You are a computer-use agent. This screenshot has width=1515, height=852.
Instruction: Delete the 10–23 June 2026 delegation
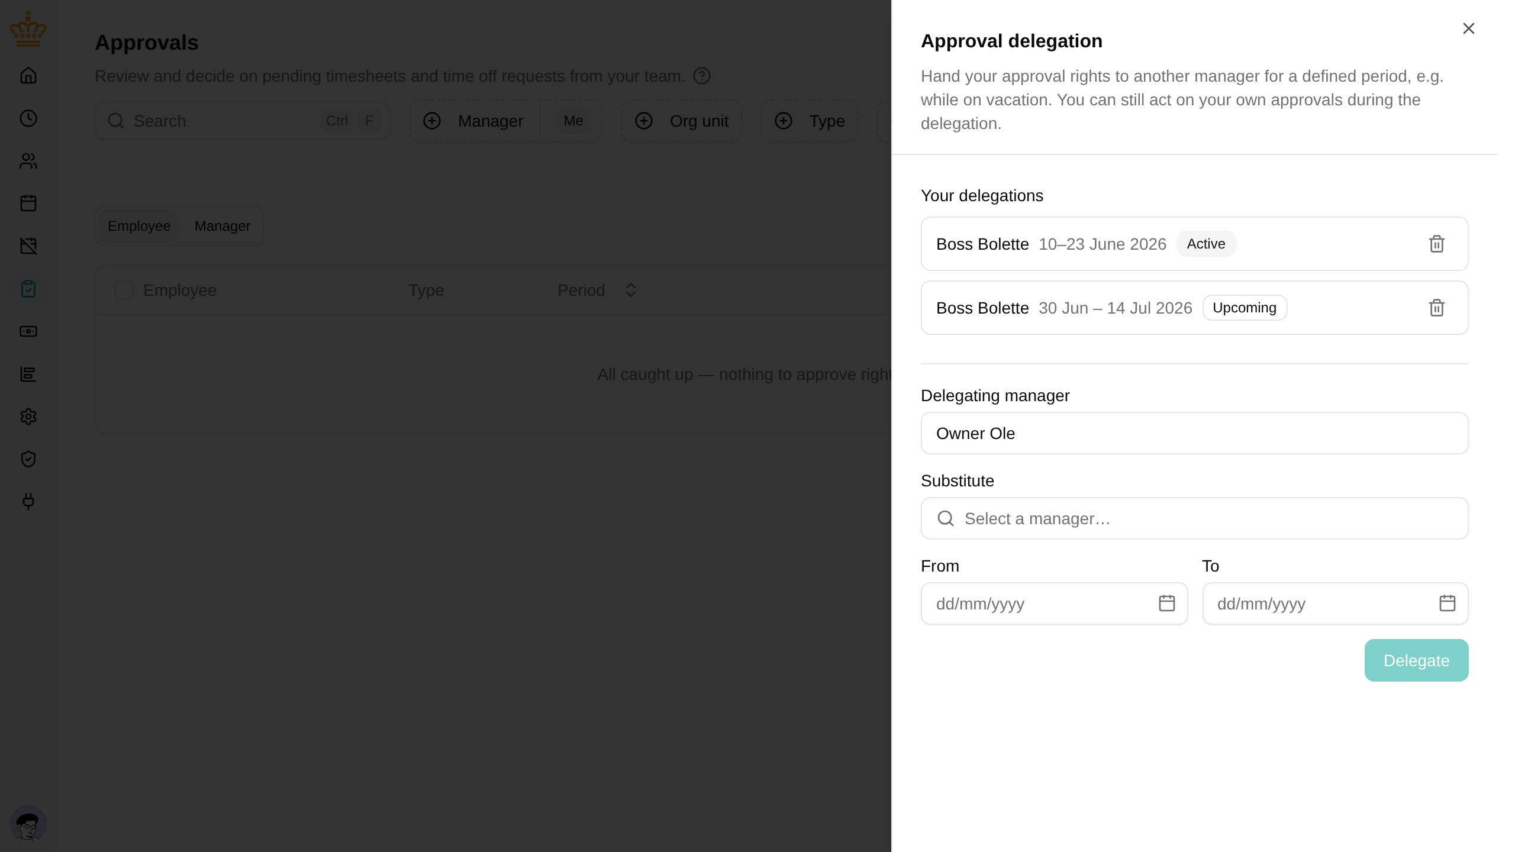[x=1437, y=244]
